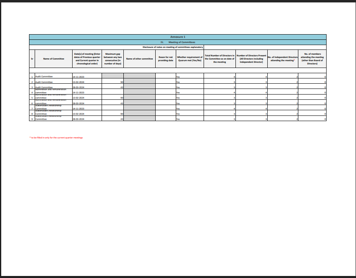The image size is (356, 278).
Task: Click directors present value '4' in row 4
Action: (x=266, y=93)
